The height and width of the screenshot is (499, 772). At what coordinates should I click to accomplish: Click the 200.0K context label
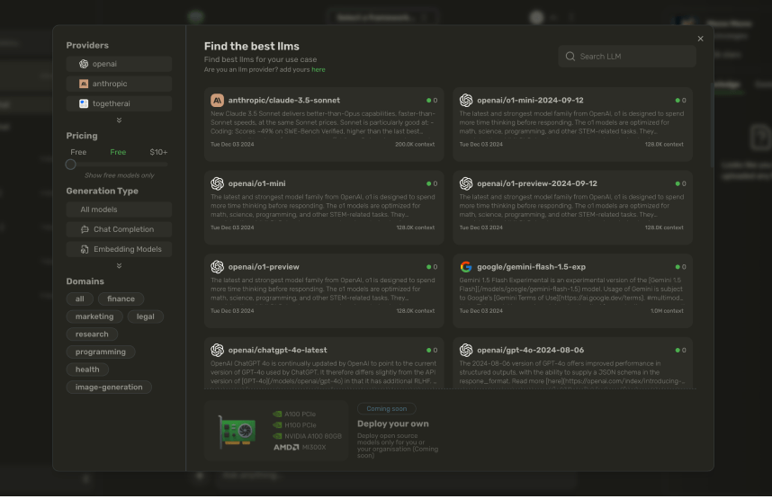tap(415, 145)
